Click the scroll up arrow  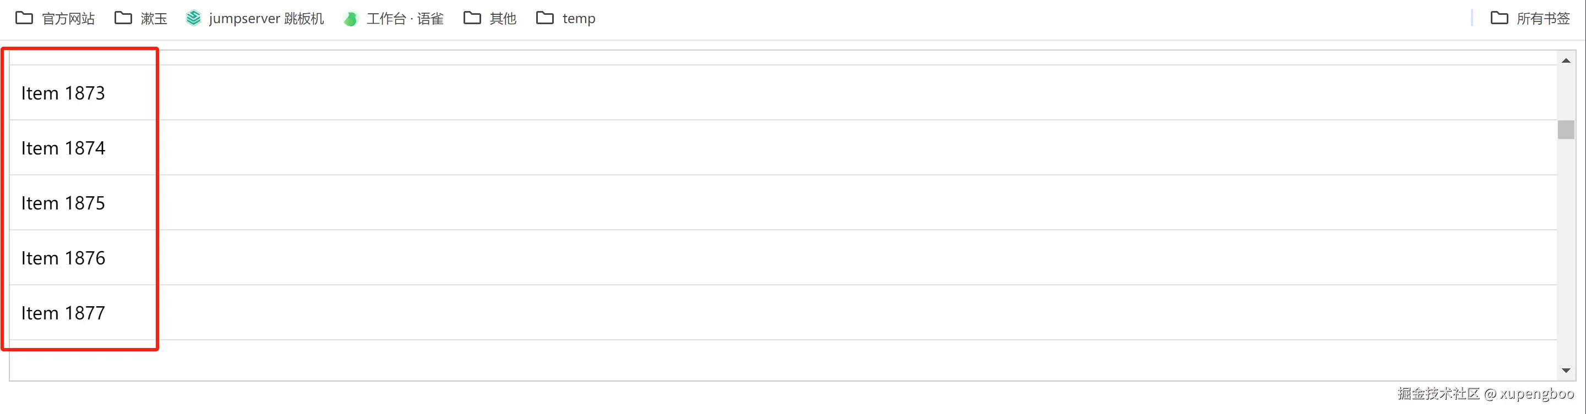[x=1566, y=61]
